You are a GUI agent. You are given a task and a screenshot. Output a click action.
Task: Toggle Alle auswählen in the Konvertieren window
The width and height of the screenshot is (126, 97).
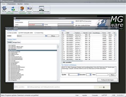[15, 87]
